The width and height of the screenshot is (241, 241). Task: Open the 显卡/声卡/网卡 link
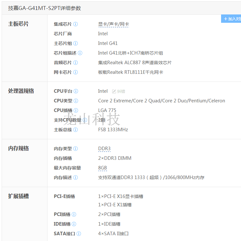pos(113,24)
